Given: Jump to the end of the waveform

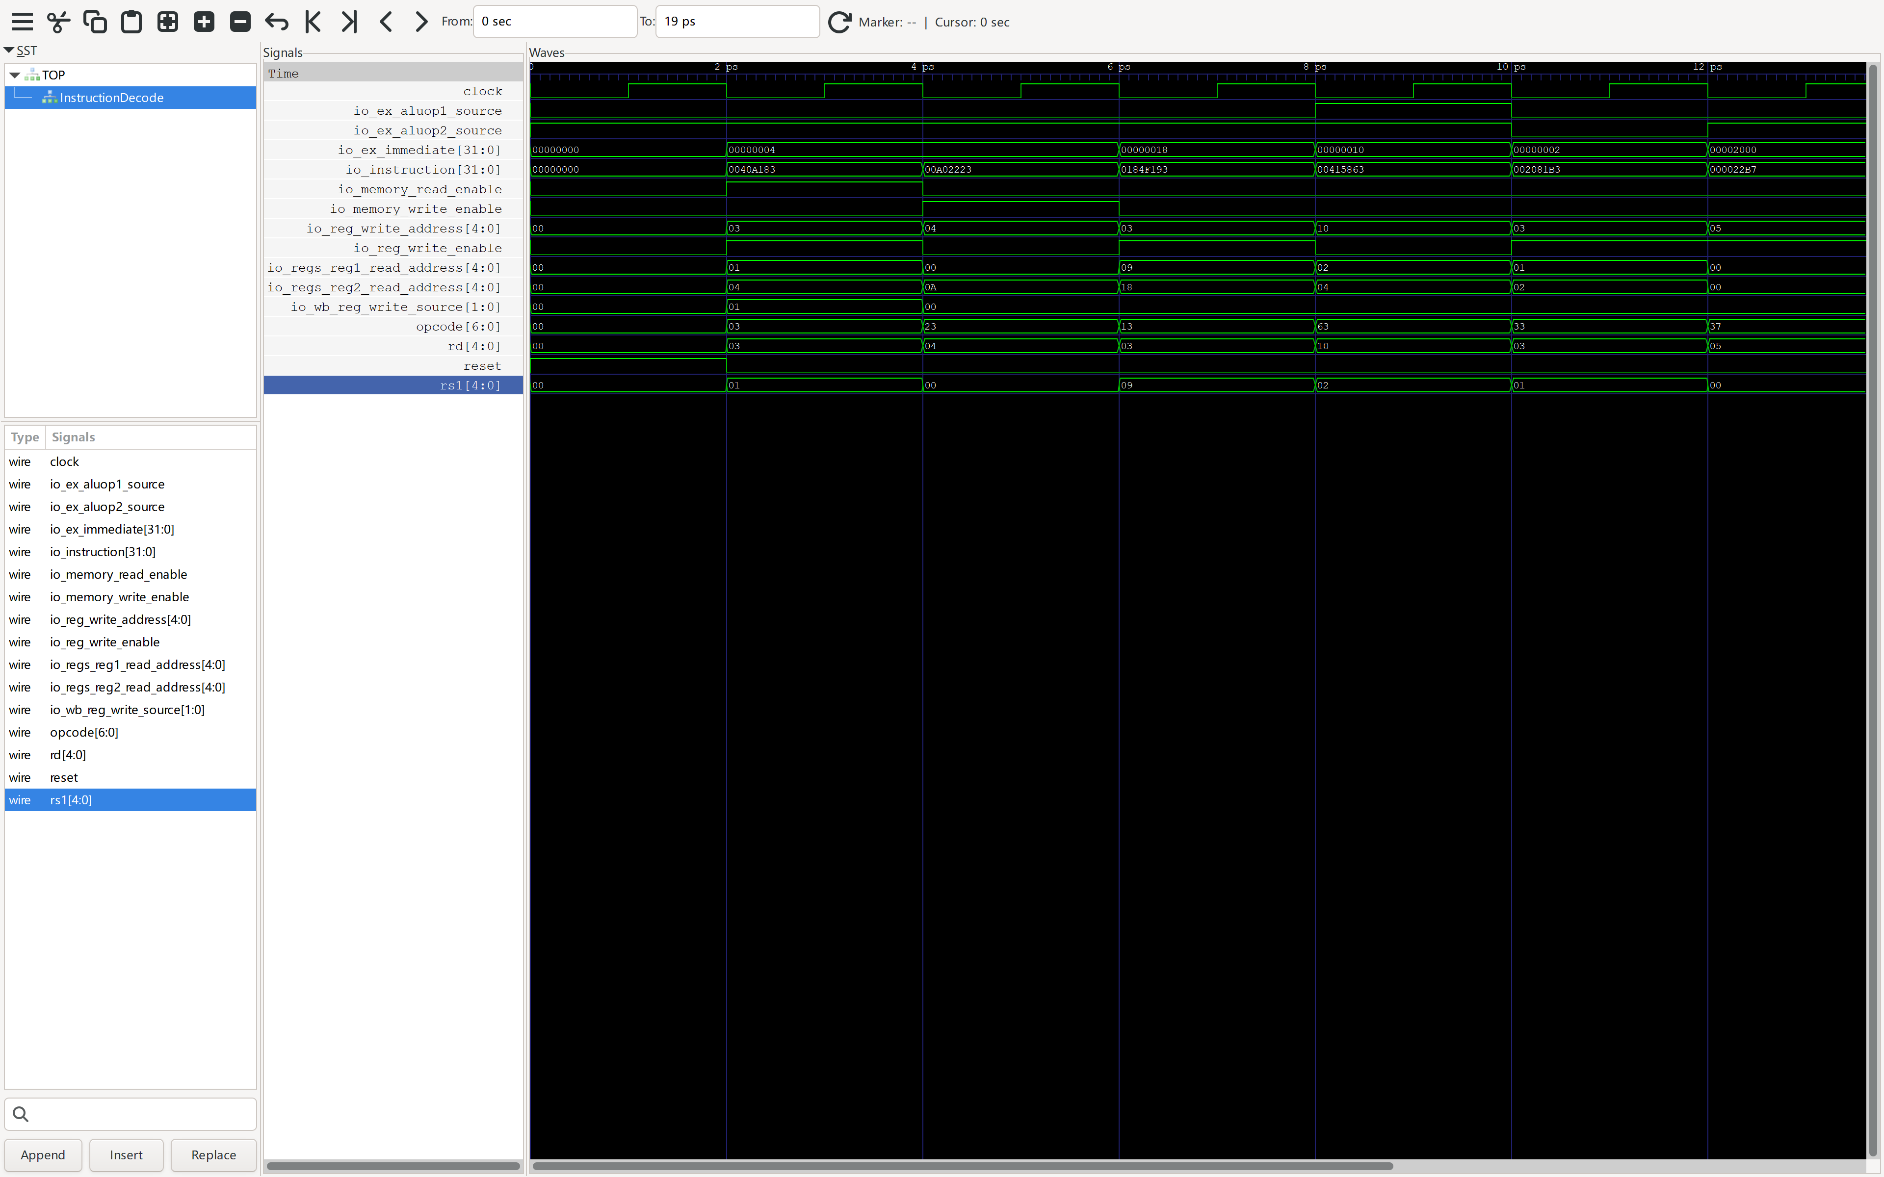Looking at the screenshot, I should tap(349, 22).
